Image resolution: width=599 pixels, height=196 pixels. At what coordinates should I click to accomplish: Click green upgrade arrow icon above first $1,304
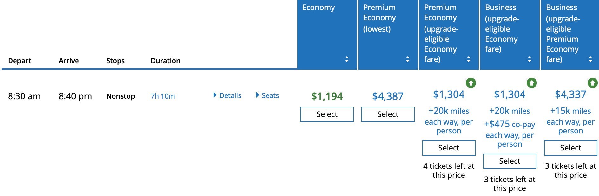click(471, 83)
